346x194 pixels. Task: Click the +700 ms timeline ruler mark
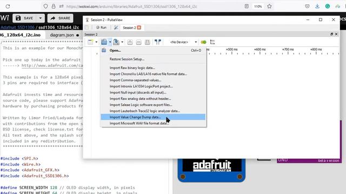click(288, 50)
